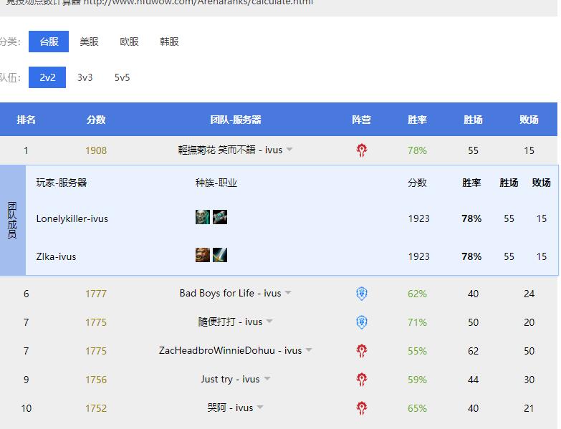Collapse the 輕撫菊花 笑而不語 team details
Screen dimensions: 561x429
289,150
